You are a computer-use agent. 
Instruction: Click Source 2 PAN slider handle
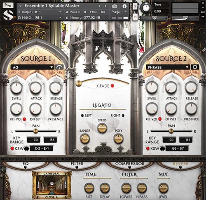click(x=171, y=131)
